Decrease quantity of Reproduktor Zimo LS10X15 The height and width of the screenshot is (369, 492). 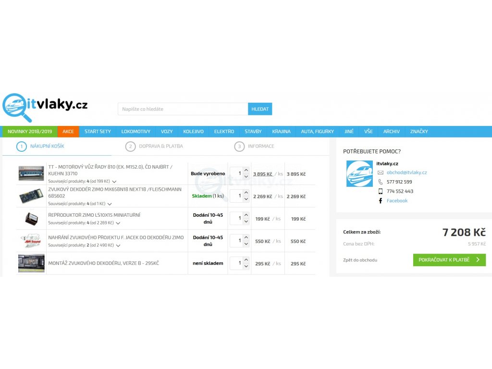(x=246, y=221)
